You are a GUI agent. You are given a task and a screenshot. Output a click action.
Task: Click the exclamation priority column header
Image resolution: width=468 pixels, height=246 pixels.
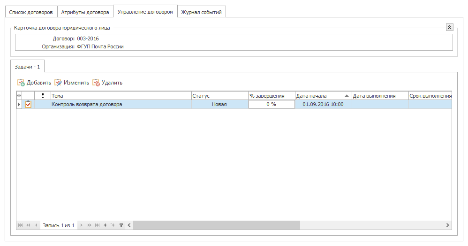43,96
